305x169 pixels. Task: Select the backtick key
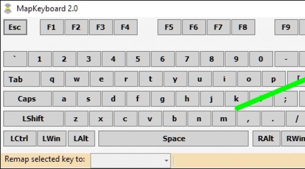pos(15,59)
